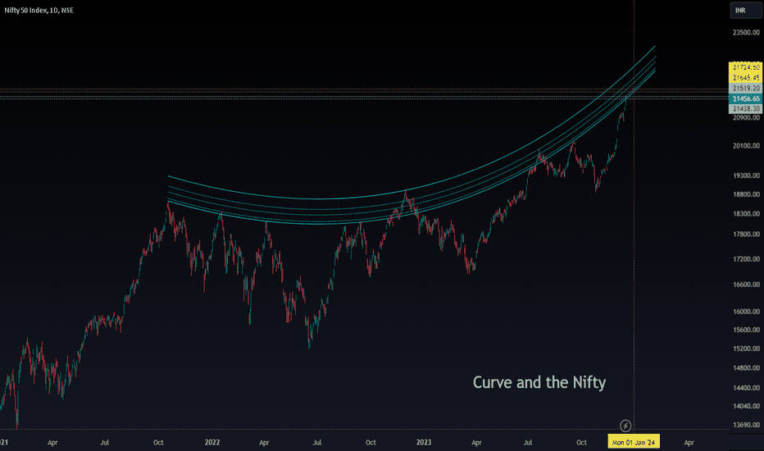This screenshot has width=764, height=451.
Task: Click the teal 21456.65 current price label
Action: click(745, 98)
